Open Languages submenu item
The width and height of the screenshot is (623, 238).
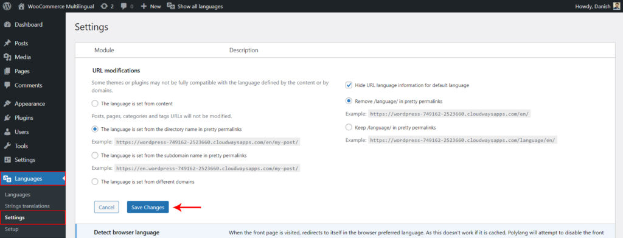click(x=18, y=195)
